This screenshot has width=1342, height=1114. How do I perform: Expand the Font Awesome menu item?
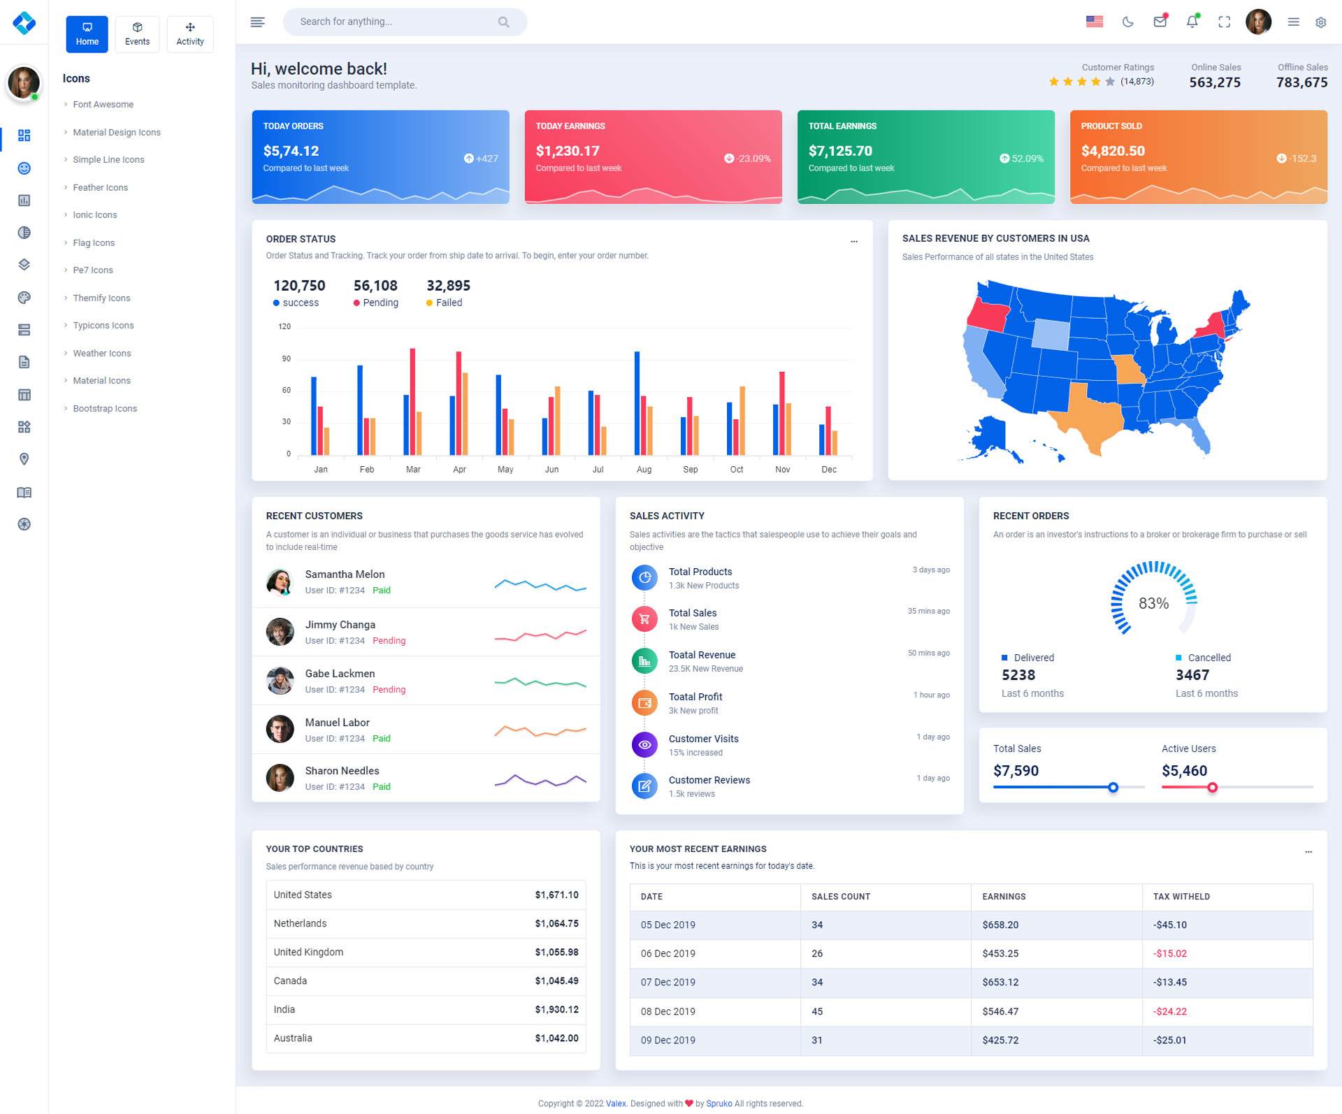pyautogui.click(x=103, y=104)
